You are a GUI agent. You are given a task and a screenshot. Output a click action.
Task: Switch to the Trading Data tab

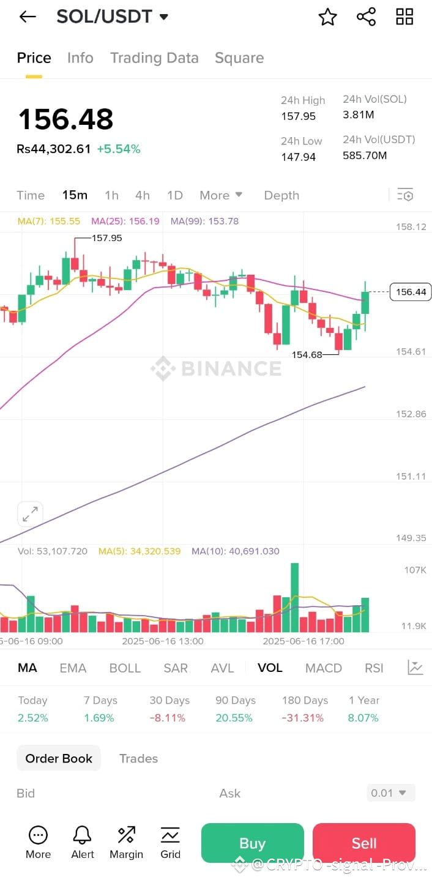pyautogui.click(x=154, y=58)
